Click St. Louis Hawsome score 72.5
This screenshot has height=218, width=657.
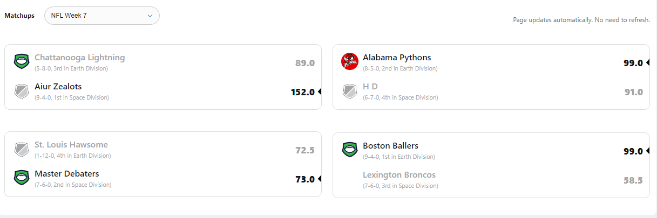(x=304, y=150)
